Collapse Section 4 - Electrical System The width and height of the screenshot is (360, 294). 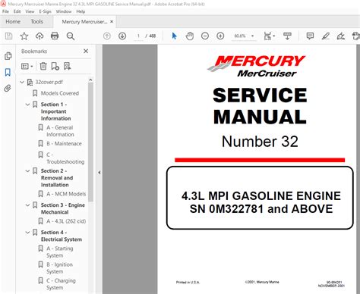27,232
